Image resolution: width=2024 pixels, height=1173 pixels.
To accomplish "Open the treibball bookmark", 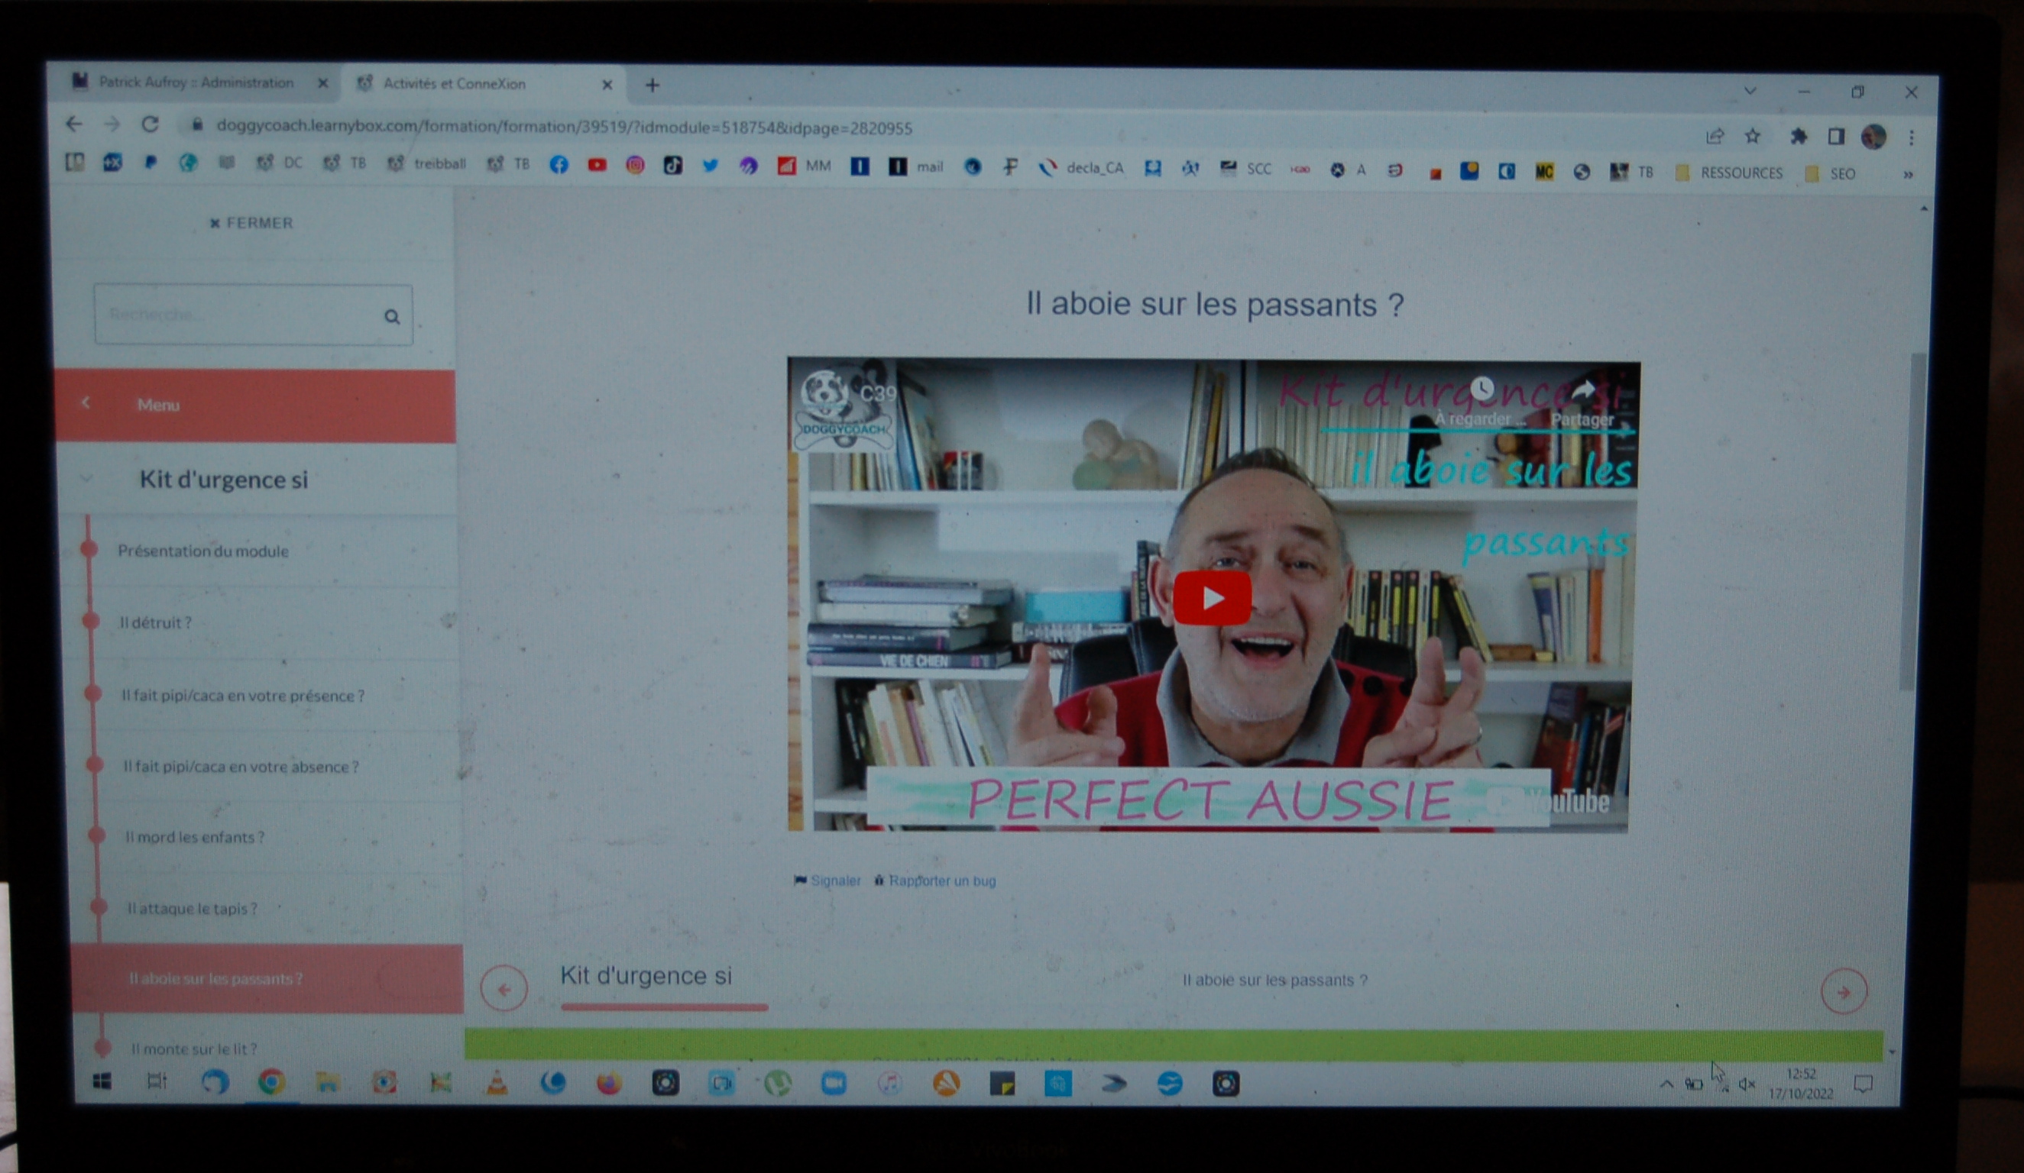I will pos(426,163).
